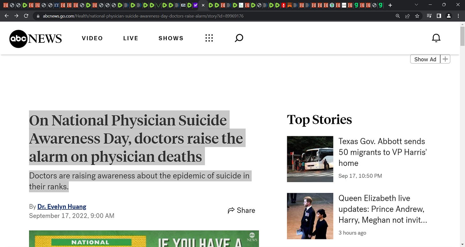This screenshot has width=465, height=247.
Task: Click the Share button
Action: point(241,210)
